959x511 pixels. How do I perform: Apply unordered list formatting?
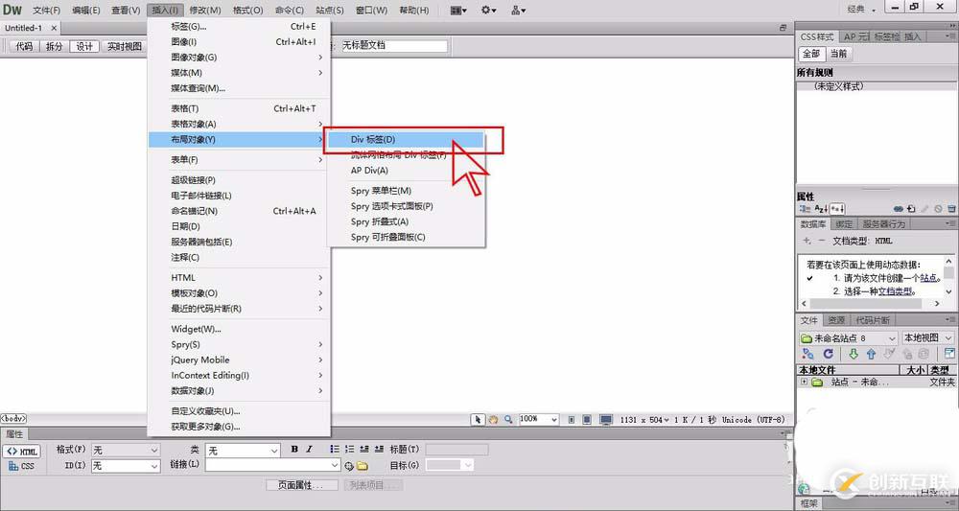[335, 450]
